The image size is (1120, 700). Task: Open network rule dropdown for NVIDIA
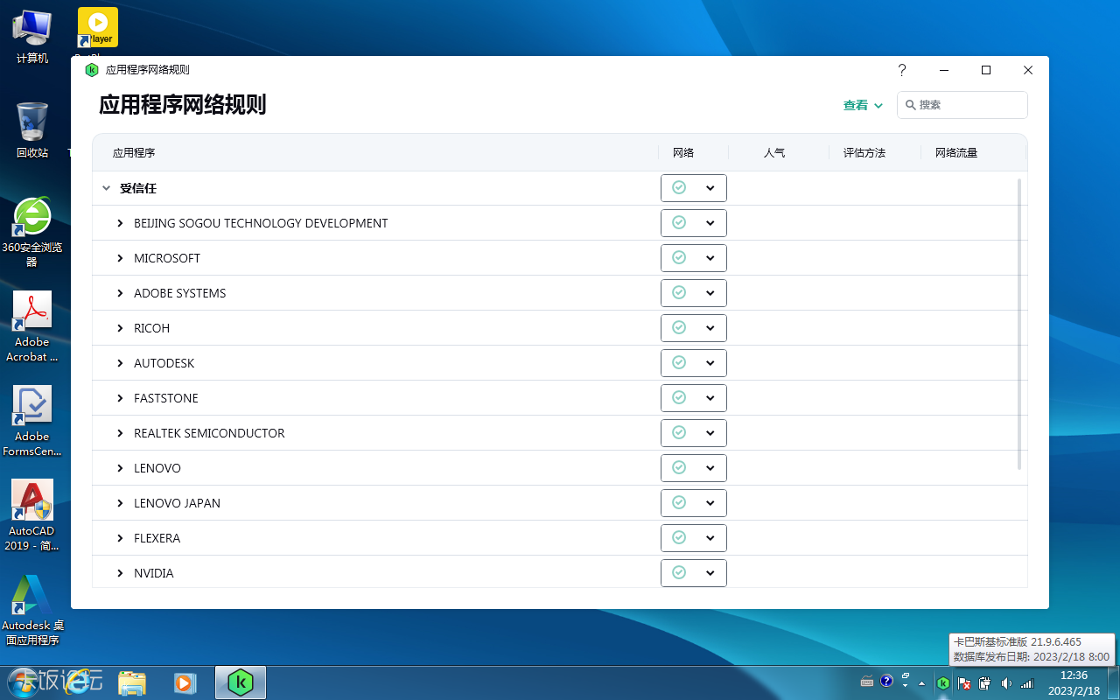pos(694,573)
